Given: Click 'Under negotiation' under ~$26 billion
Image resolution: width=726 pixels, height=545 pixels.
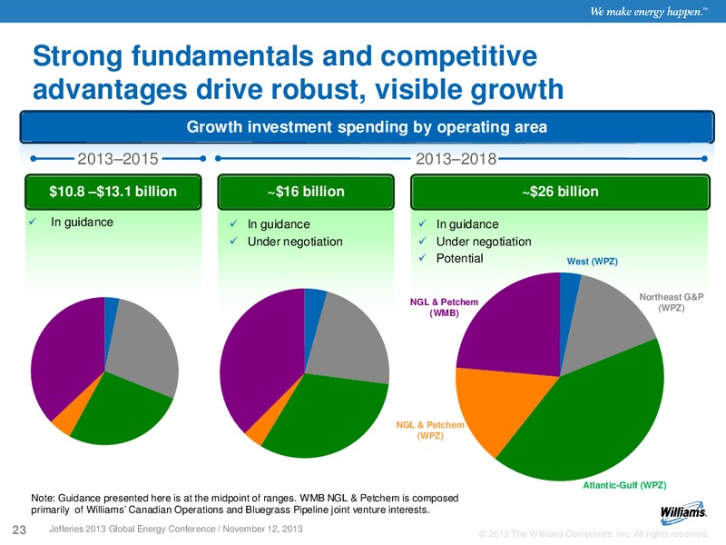Looking at the screenshot, I should [484, 242].
